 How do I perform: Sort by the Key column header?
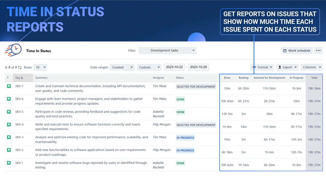[x=23, y=78]
